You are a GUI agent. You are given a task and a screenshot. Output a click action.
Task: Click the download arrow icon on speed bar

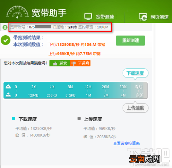(x=8, y=86)
